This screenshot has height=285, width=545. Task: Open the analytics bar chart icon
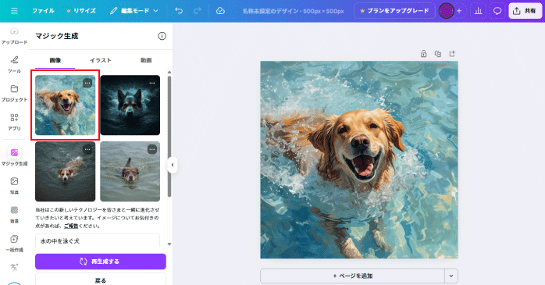point(479,11)
